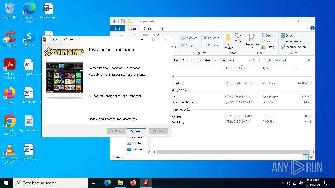Screen dimensions: 335x188
Task: Click Invert selection in ribbon
Action: (293, 47)
